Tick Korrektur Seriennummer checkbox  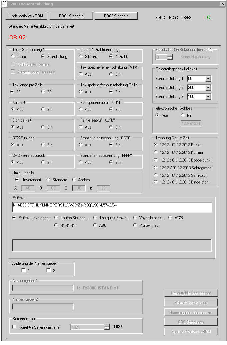coord(14,327)
